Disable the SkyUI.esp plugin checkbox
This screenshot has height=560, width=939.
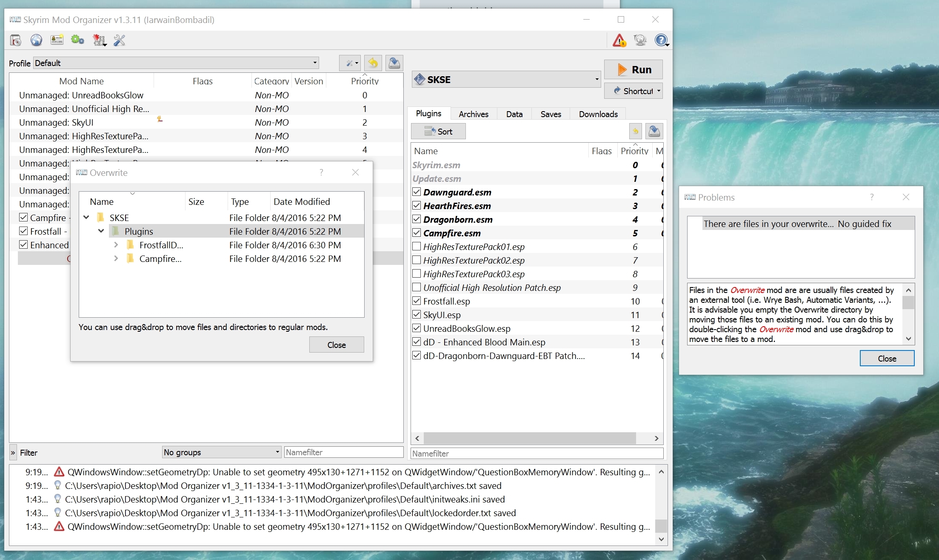click(x=417, y=315)
